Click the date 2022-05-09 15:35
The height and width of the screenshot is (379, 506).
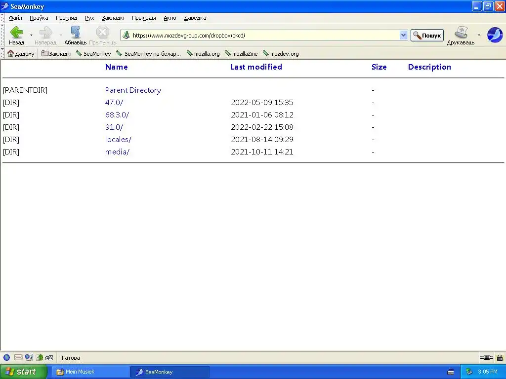tap(262, 103)
